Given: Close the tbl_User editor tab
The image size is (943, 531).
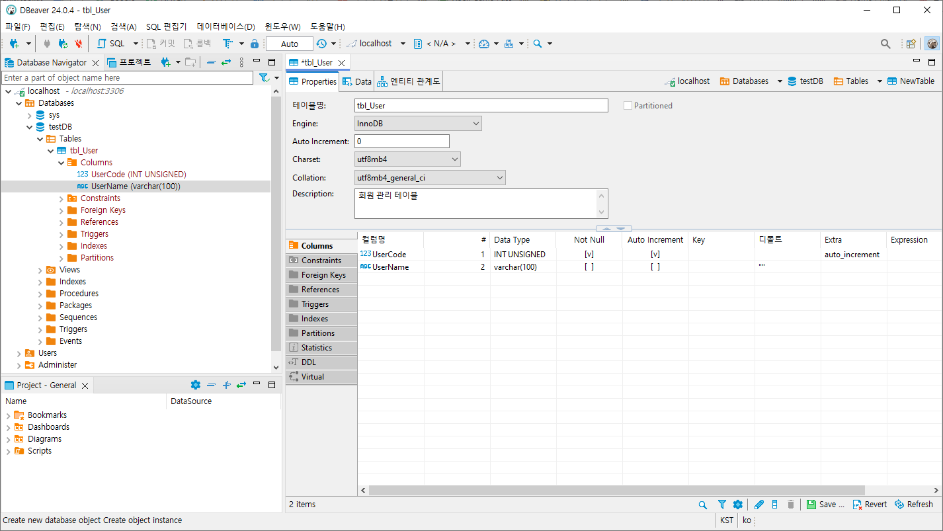Looking at the screenshot, I should click(341, 63).
